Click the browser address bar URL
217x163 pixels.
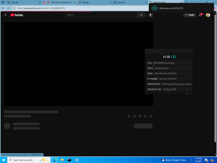coord(41,8)
